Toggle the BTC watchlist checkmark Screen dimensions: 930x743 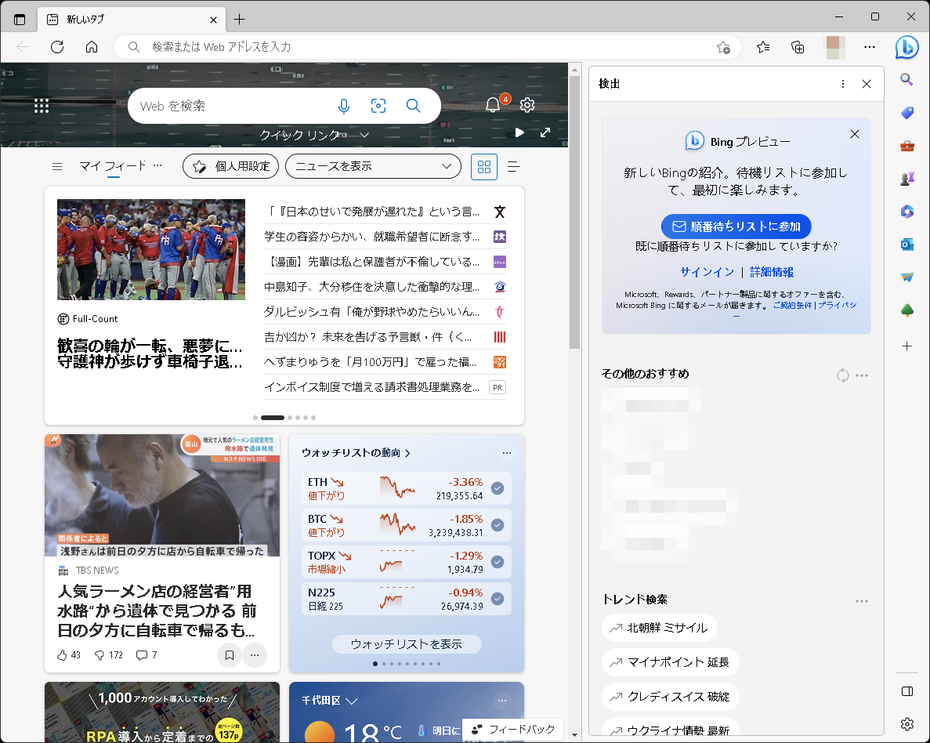[497, 525]
